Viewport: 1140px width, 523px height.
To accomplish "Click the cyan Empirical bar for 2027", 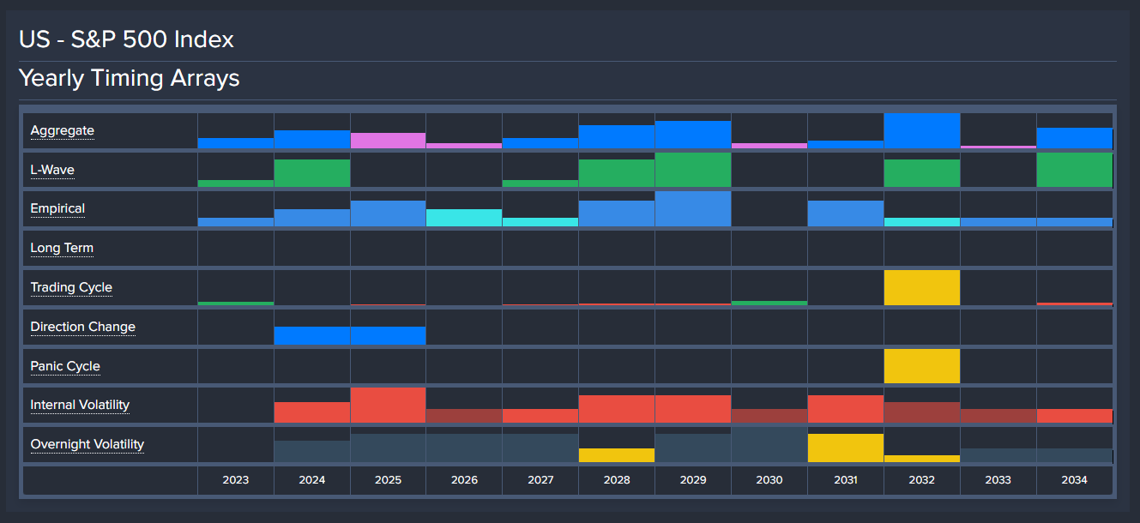I will coord(540,222).
